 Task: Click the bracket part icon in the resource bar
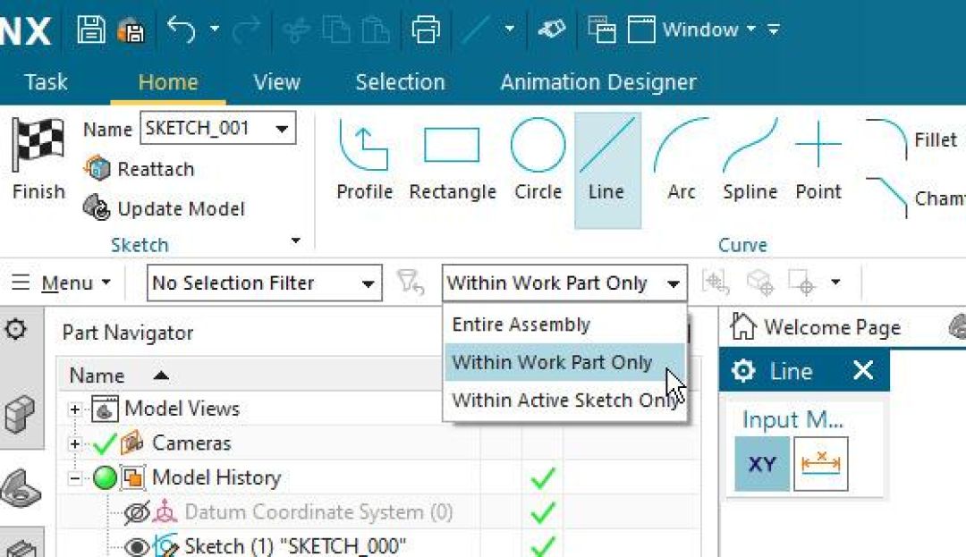[x=21, y=489]
